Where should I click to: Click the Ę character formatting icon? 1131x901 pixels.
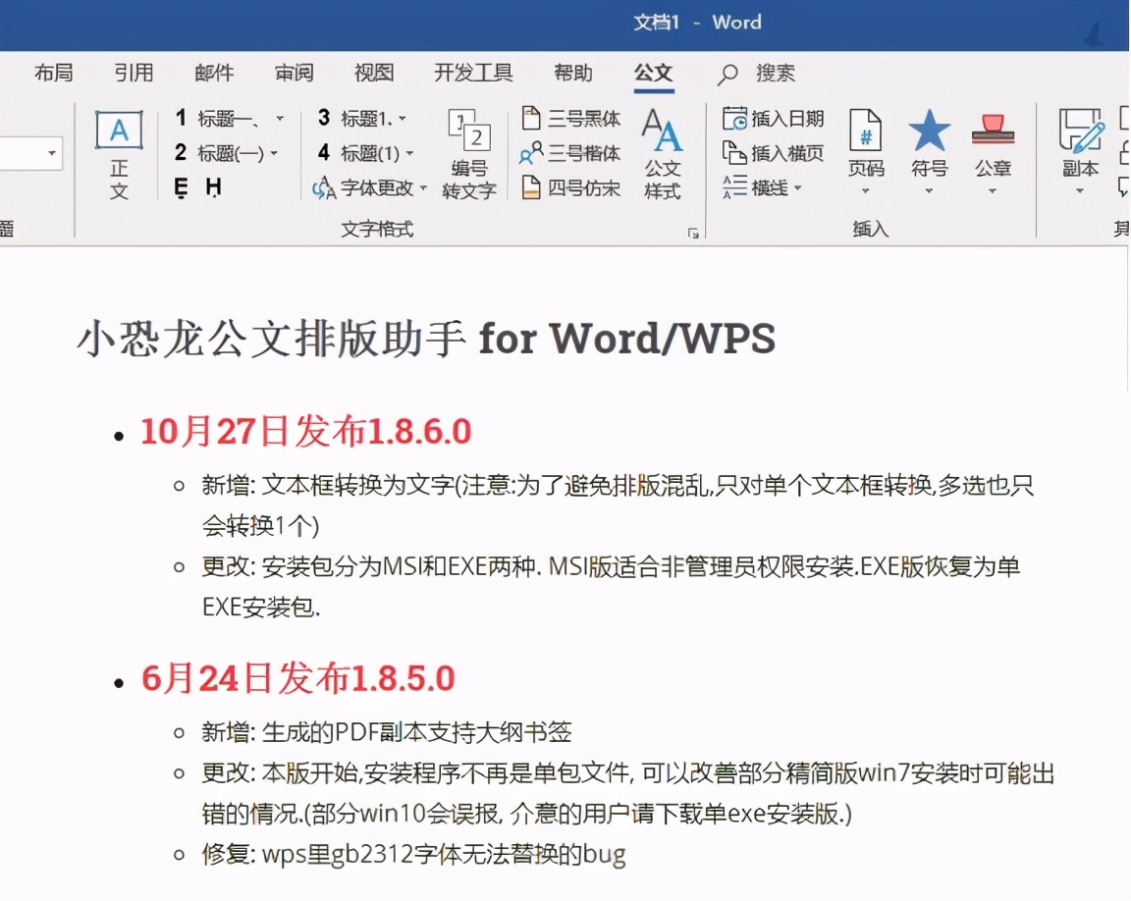coord(182,186)
